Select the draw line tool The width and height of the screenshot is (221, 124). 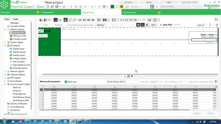point(70,20)
